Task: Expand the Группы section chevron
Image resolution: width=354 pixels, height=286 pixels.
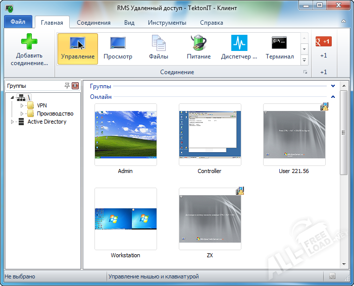Action: 333,86
